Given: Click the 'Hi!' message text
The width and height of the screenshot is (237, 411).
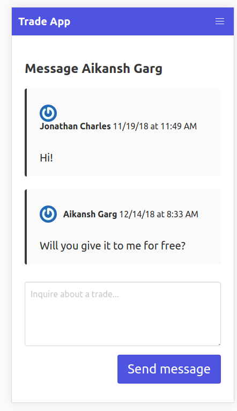Looking at the screenshot, I should tap(46, 158).
